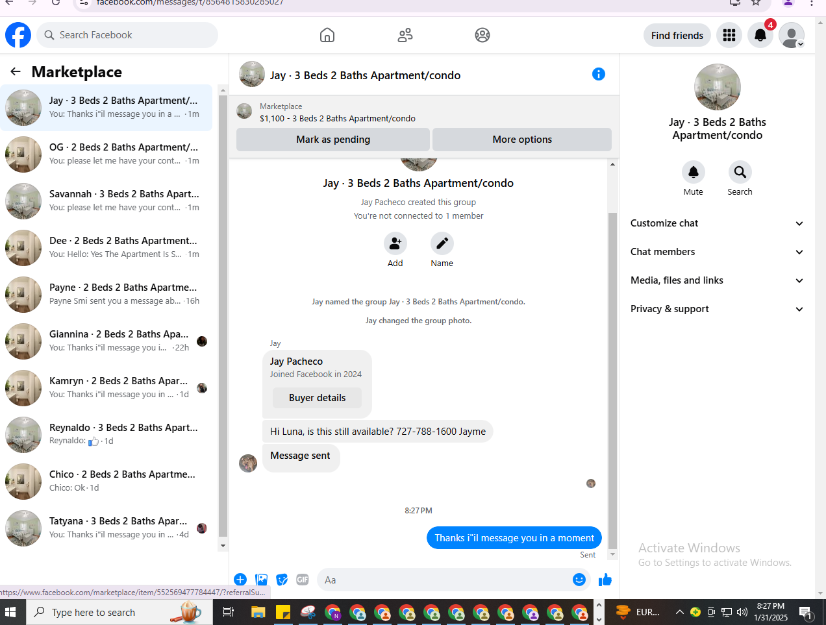Open Chico 2 Beds 2 Baths conversation
Image resolution: width=826 pixels, height=625 pixels.
(x=106, y=482)
